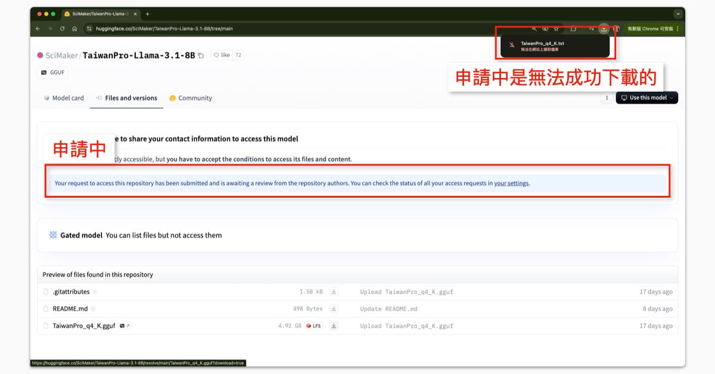715x374 pixels.
Task: Click the Gated model icon
Action: tap(53, 235)
